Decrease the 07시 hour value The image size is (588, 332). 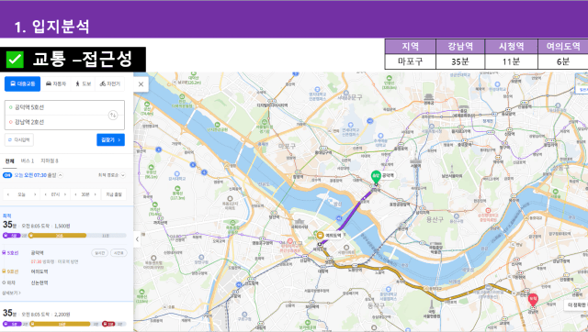click(45, 194)
